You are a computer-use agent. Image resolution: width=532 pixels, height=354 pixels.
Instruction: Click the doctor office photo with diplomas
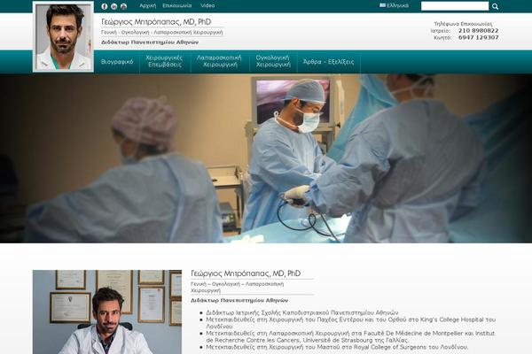[107, 312]
